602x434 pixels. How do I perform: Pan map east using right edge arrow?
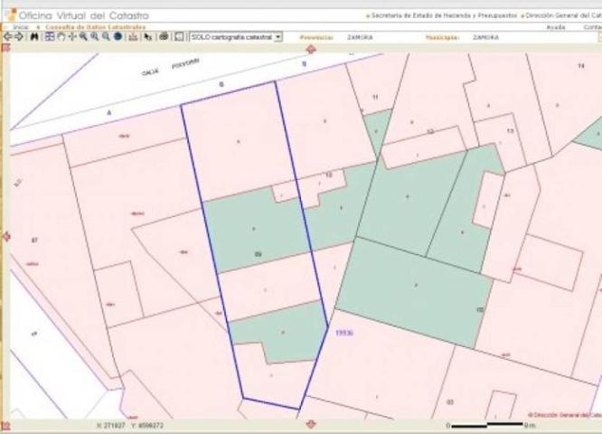pyautogui.click(x=597, y=237)
